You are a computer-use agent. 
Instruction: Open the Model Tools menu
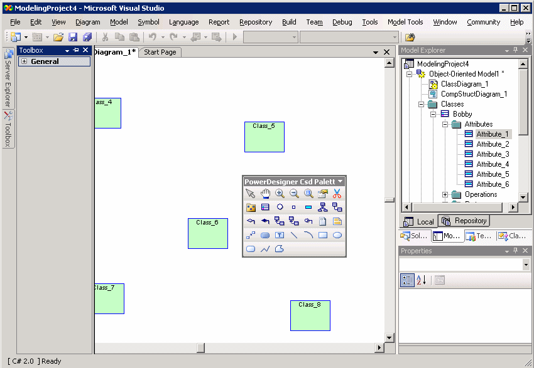tap(405, 22)
